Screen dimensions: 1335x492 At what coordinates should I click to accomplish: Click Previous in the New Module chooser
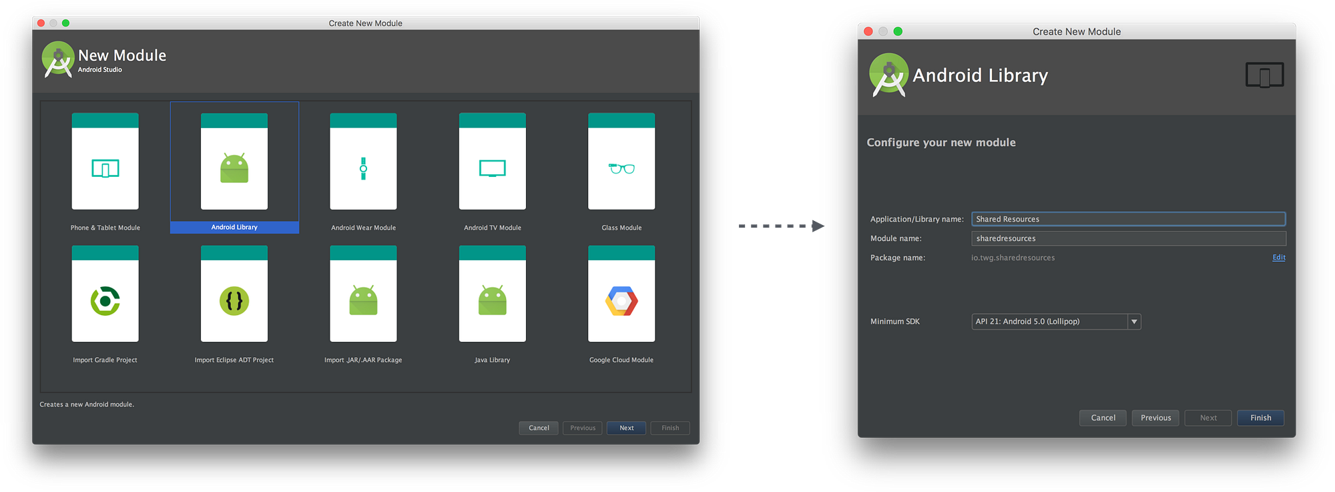pos(583,428)
